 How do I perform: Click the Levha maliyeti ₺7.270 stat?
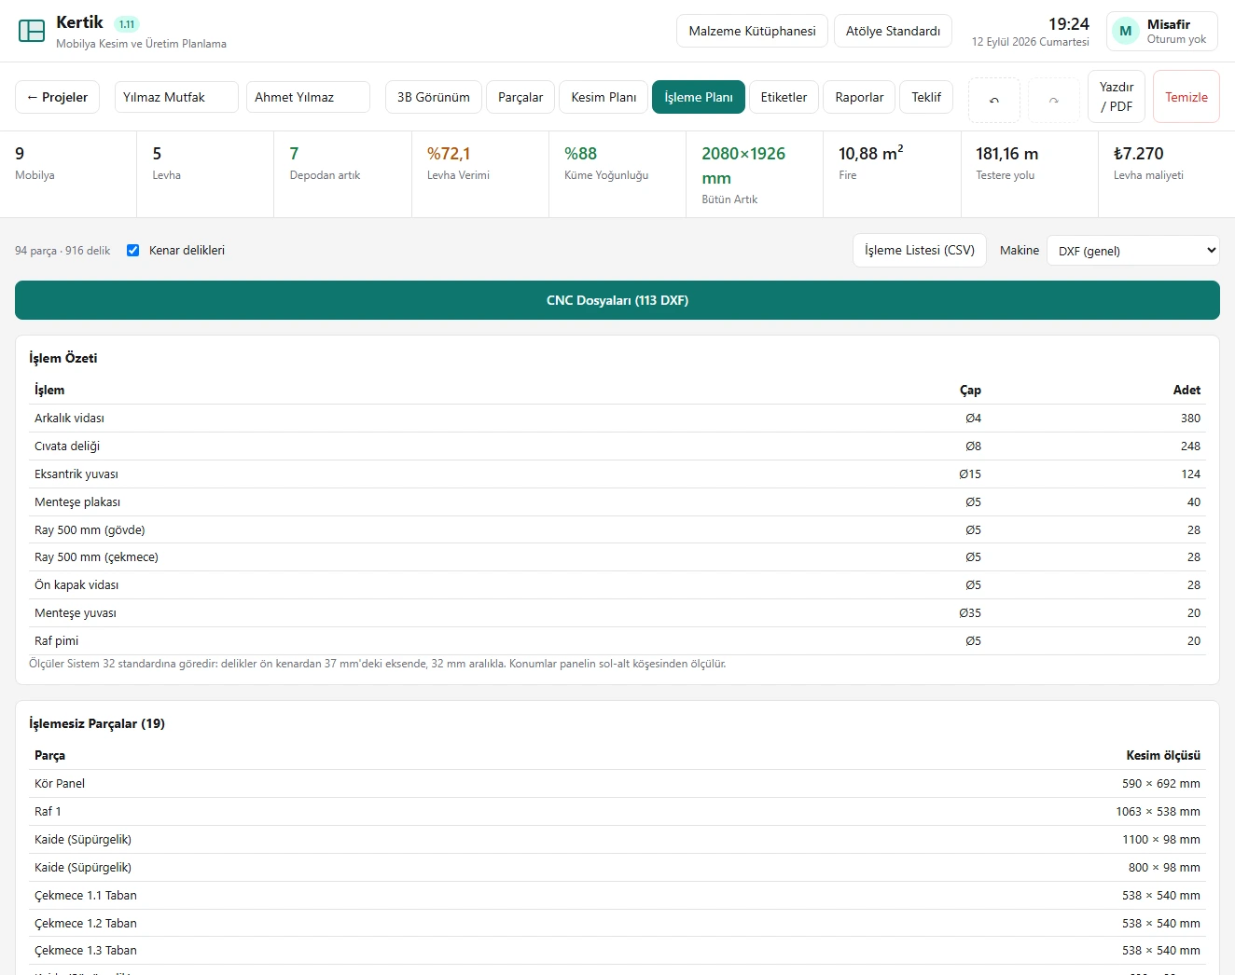click(x=1167, y=174)
